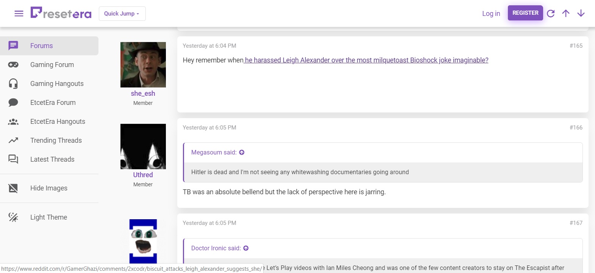Click the REGISTER button

[525, 13]
